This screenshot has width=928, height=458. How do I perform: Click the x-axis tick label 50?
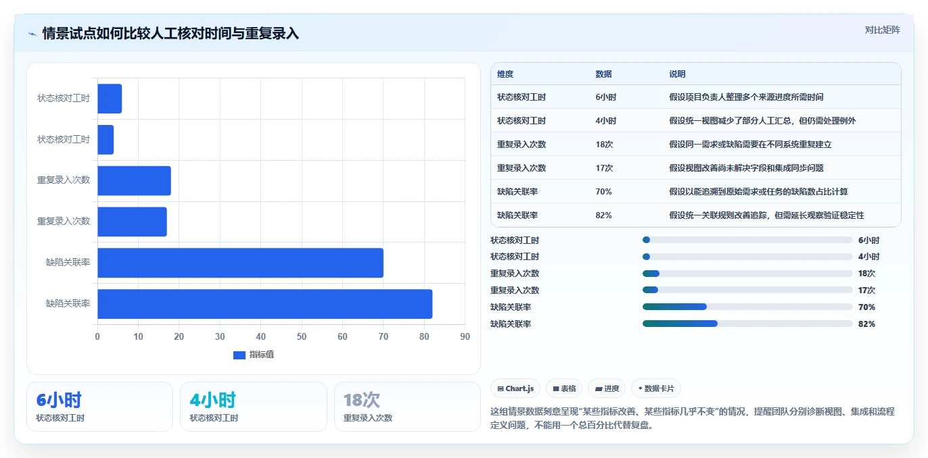click(x=302, y=336)
